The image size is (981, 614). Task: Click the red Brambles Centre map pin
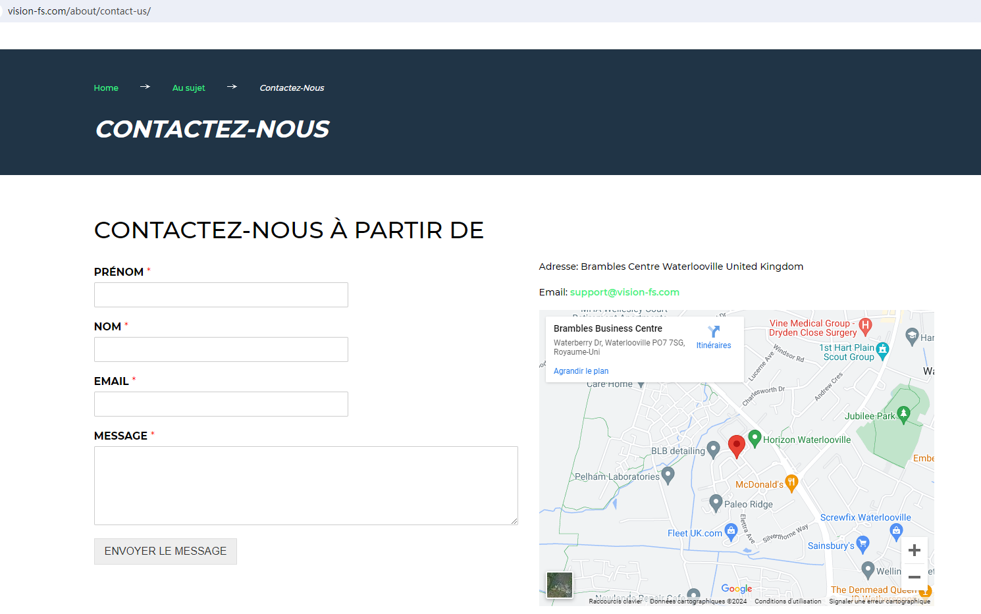point(737,445)
